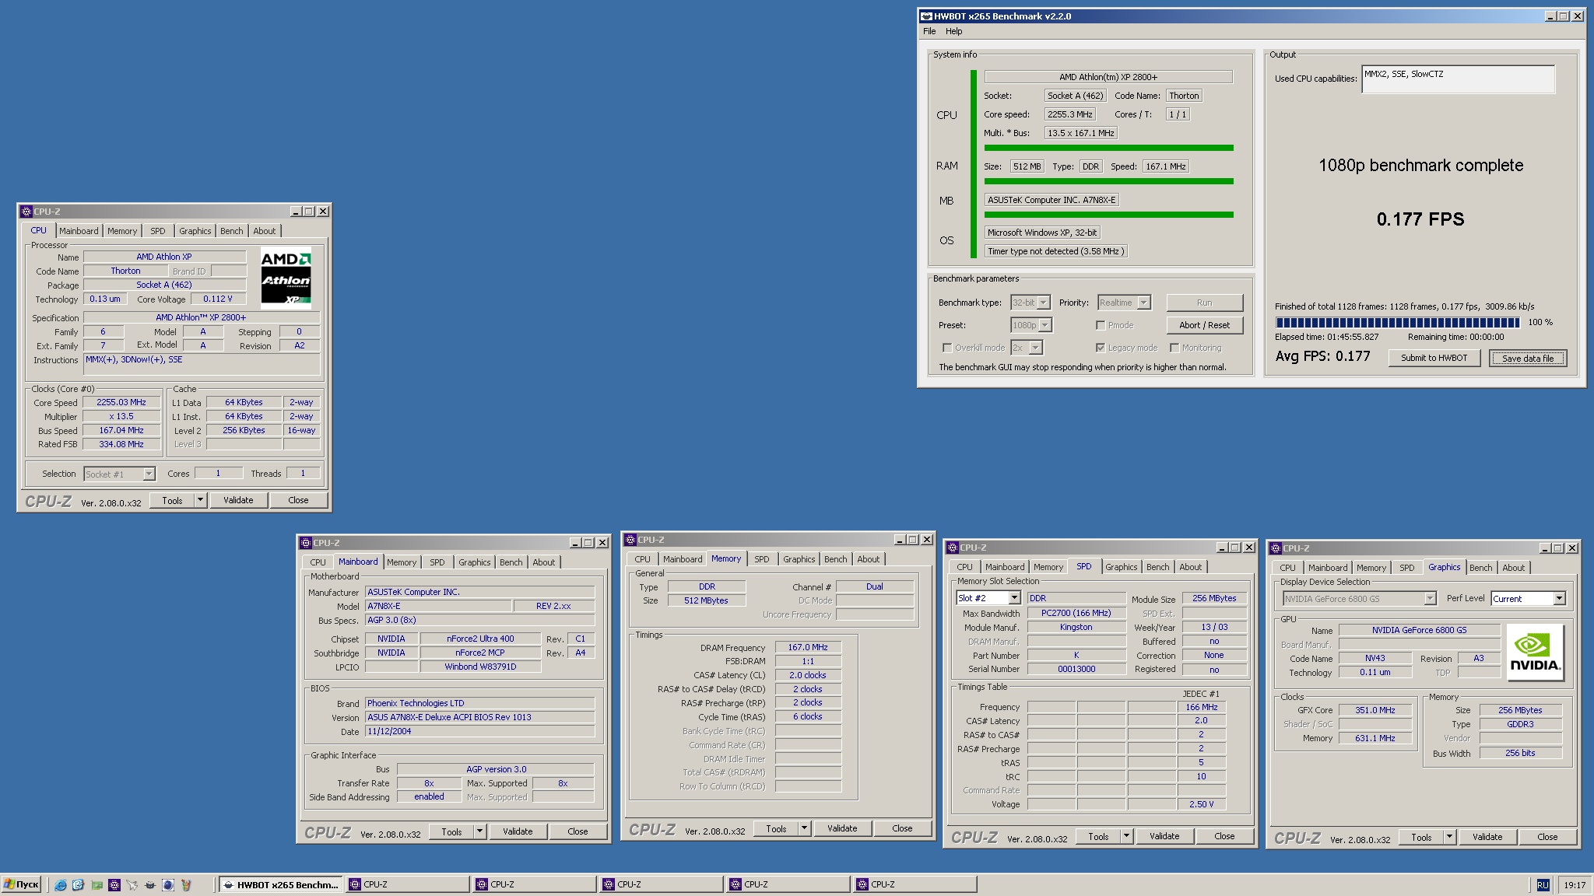Open the Help menu in HWBOT
The image size is (1594, 896).
point(954,31)
